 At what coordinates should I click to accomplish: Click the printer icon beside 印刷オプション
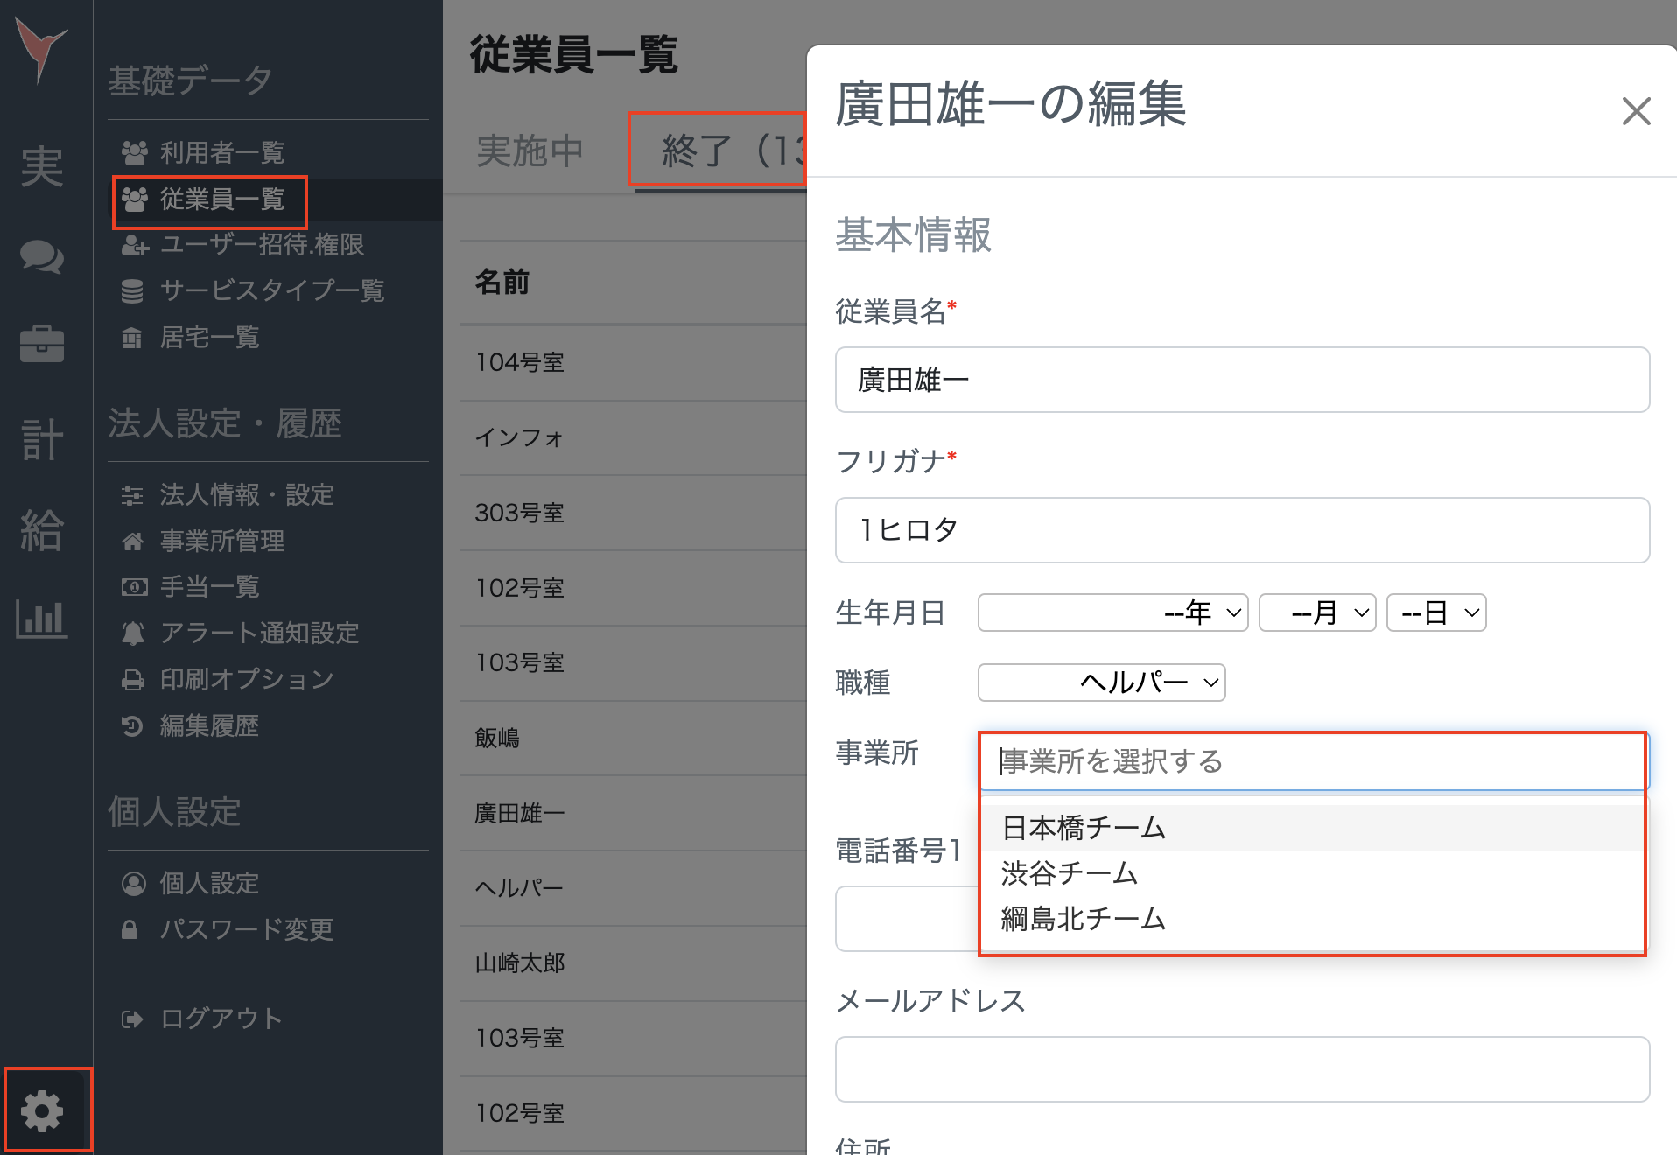point(133,679)
